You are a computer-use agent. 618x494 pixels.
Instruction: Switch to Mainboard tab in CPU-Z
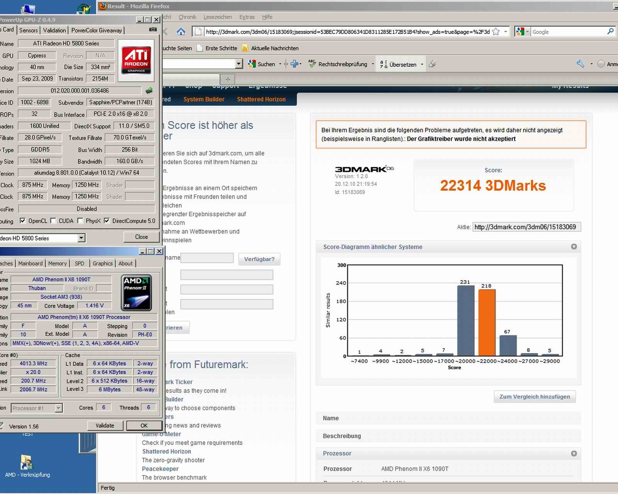click(31, 263)
